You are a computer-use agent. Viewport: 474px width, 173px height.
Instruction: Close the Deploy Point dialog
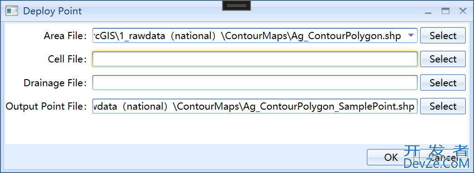pos(463,11)
